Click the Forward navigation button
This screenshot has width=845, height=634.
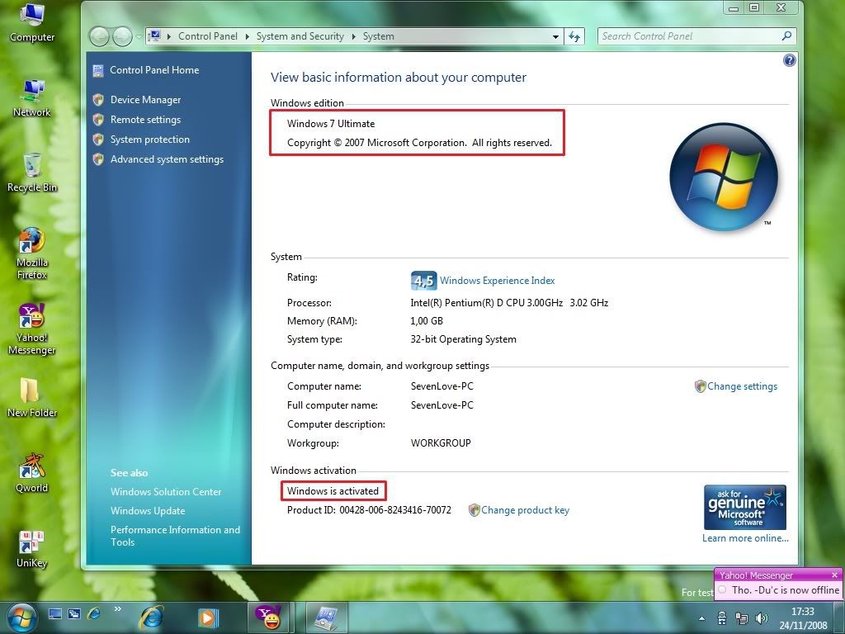pyautogui.click(x=122, y=36)
